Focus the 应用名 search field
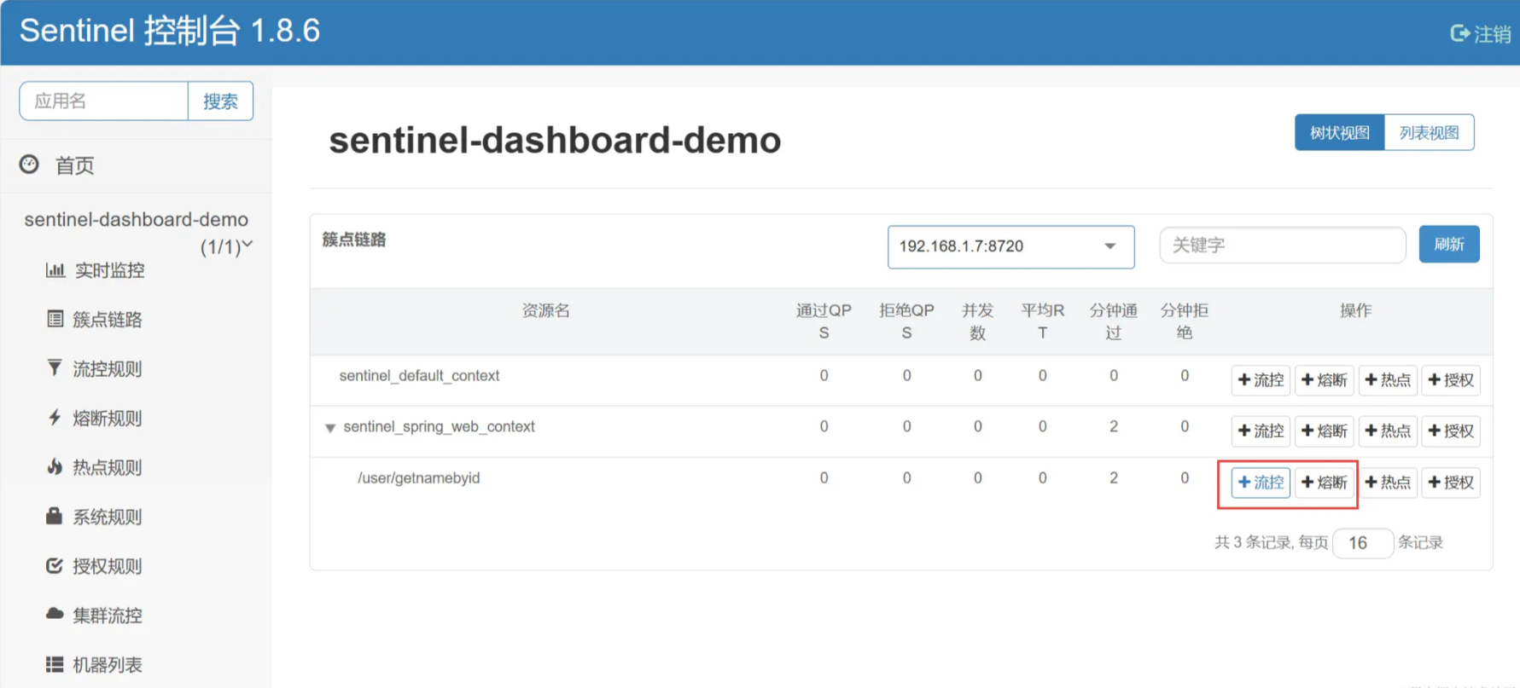 coord(103,101)
